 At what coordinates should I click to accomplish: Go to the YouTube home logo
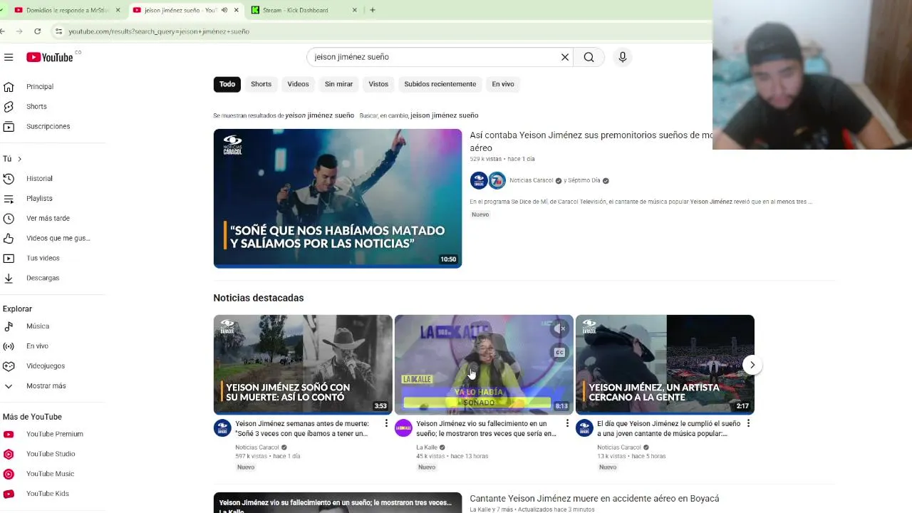50,57
